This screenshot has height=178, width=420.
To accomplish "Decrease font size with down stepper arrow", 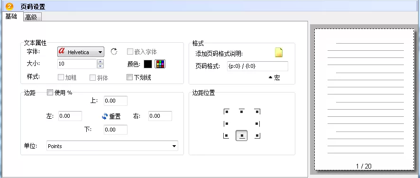I will pos(100,66).
